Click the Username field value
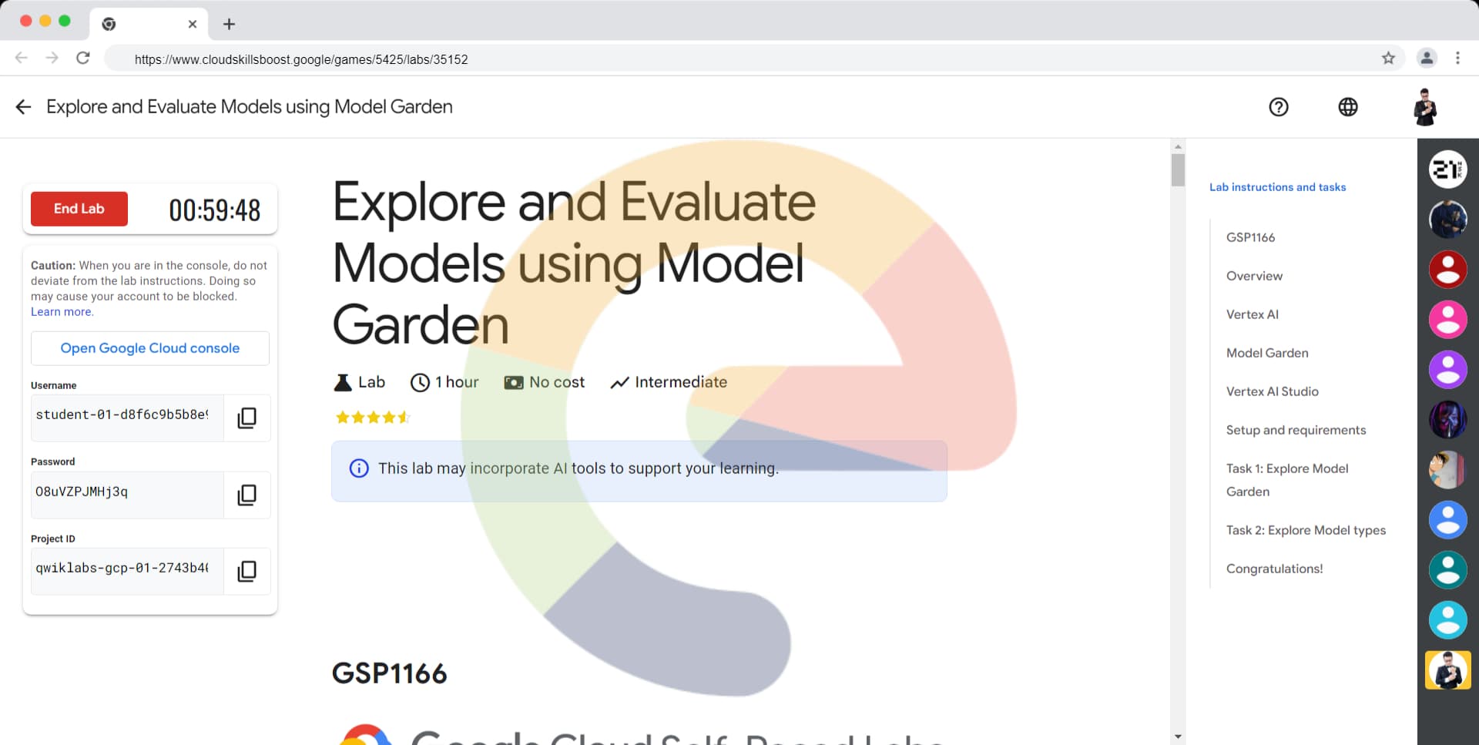1479x745 pixels. pyautogui.click(x=127, y=418)
